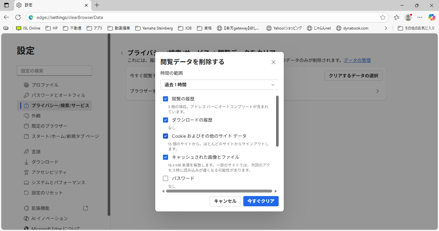Open Edge settings and more menu

(420, 17)
